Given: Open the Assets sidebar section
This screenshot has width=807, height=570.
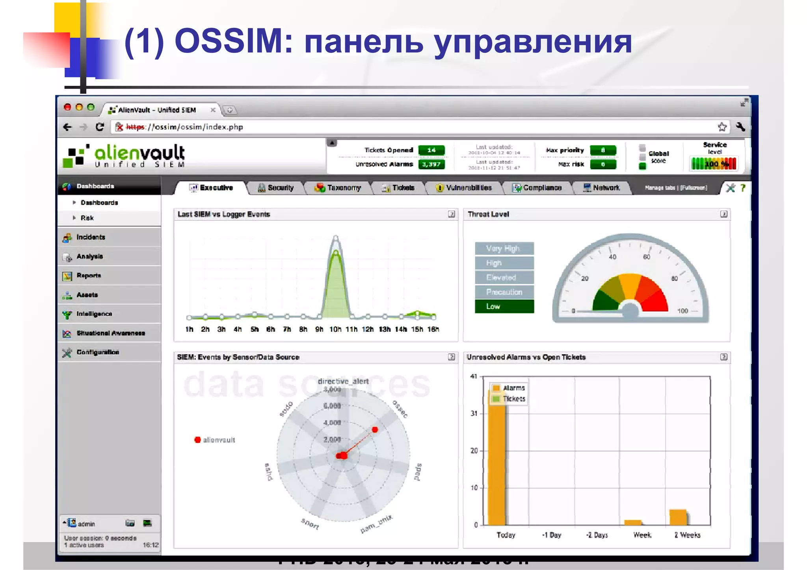Looking at the screenshot, I should tap(109, 295).
